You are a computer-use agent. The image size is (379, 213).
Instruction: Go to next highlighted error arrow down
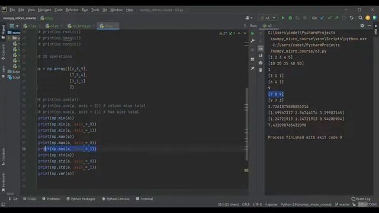[245, 33]
